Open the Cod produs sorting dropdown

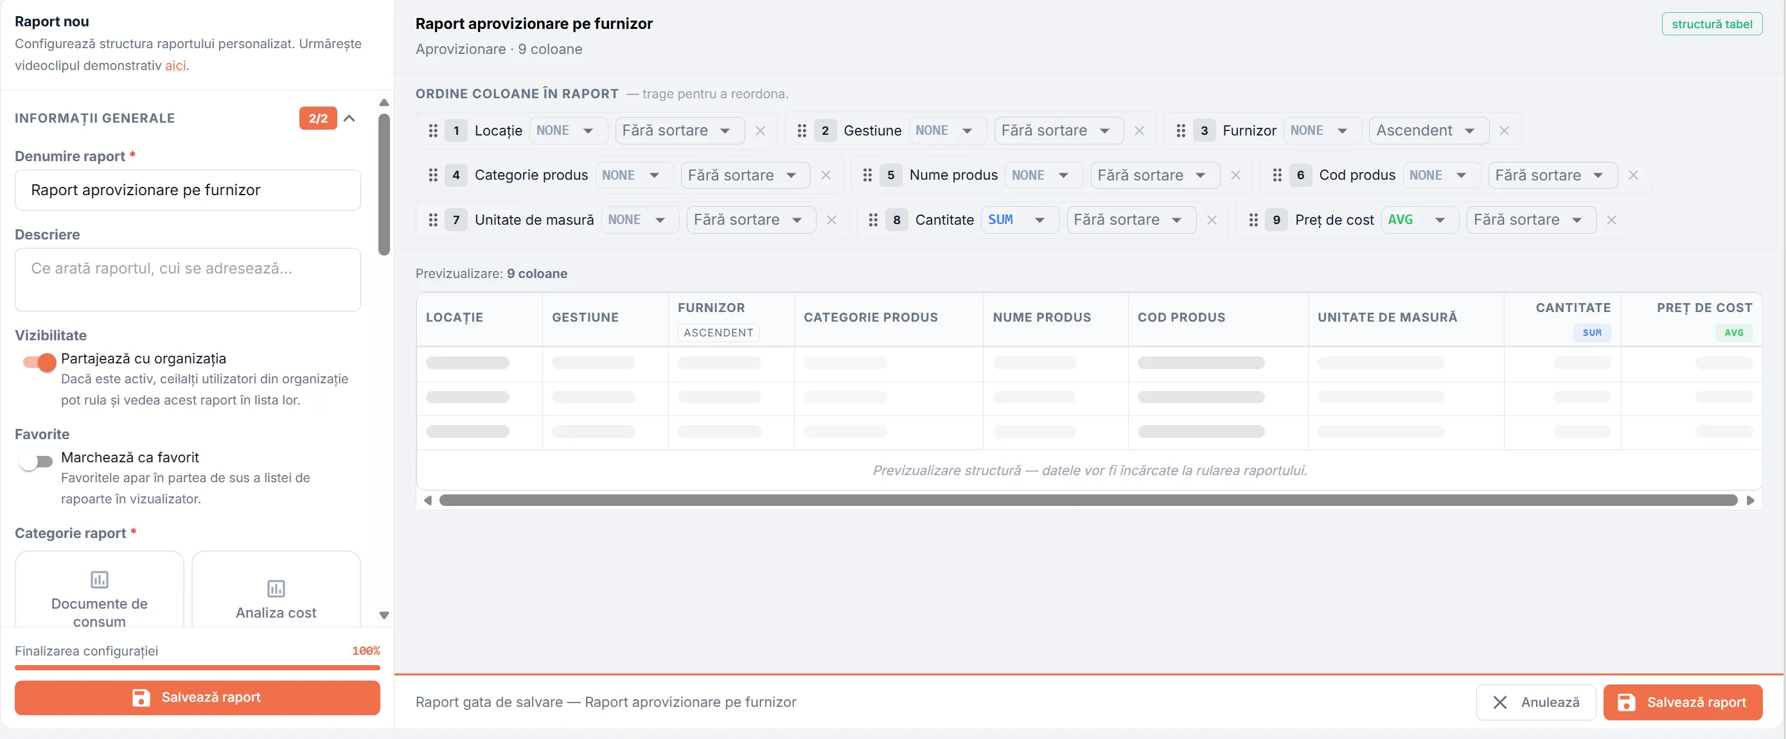1552,175
